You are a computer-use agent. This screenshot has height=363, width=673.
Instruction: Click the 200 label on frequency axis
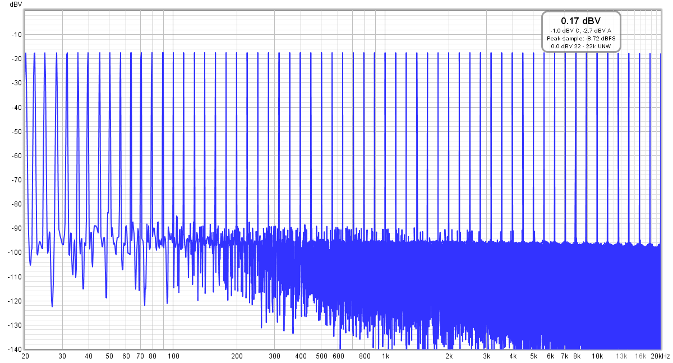[x=237, y=356]
